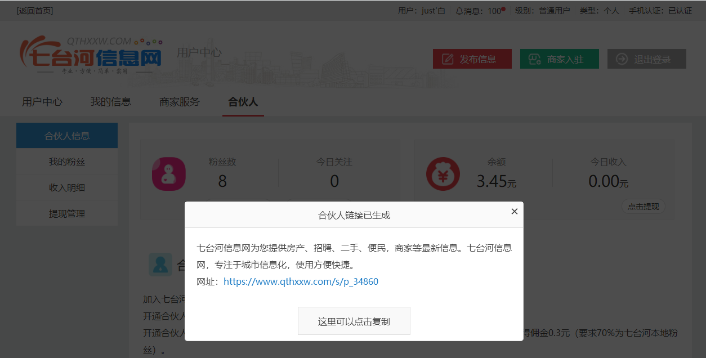Click the 发布信息 publish button

coord(472,59)
